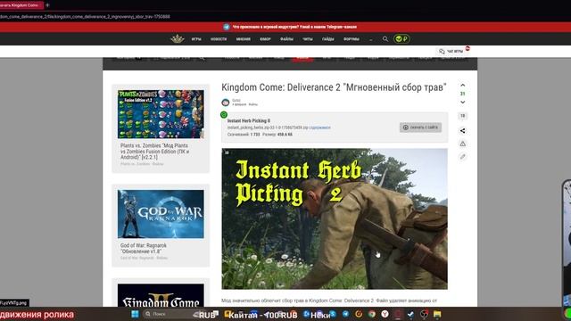The height and width of the screenshot is (321, 571).
Task: Open the НОВОСТИ menu item
Action: coord(219,39)
